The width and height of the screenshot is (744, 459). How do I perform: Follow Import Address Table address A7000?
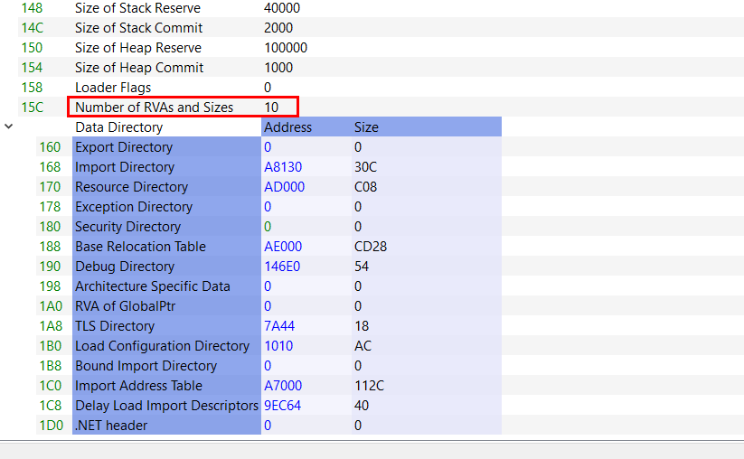pyautogui.click(x=283, y=387)
